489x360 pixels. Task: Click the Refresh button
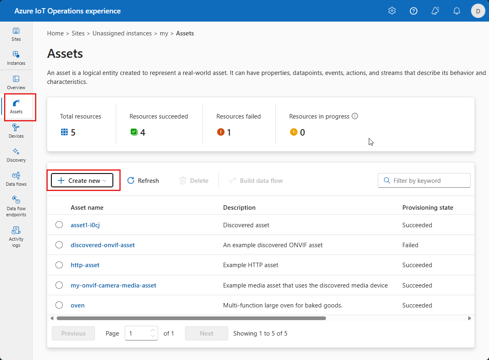pyautogui.click(x=143, y=180)
